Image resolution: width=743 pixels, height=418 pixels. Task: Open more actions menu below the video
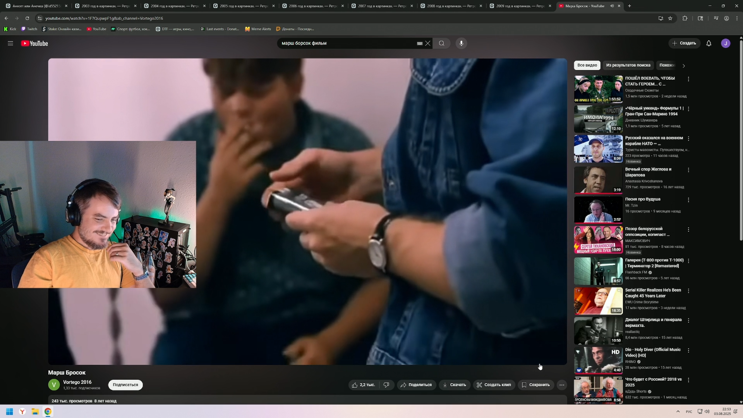click(x=561, y=385)
